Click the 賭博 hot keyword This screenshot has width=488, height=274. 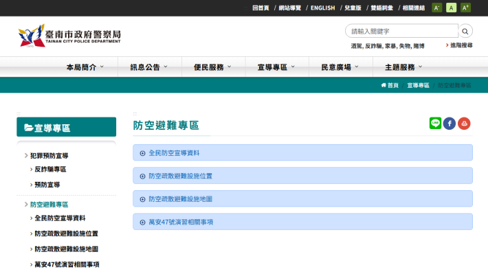[x=419, y=46]
